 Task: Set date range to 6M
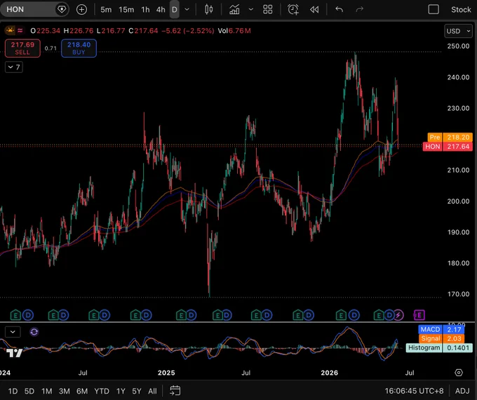(x=82, y=391)
